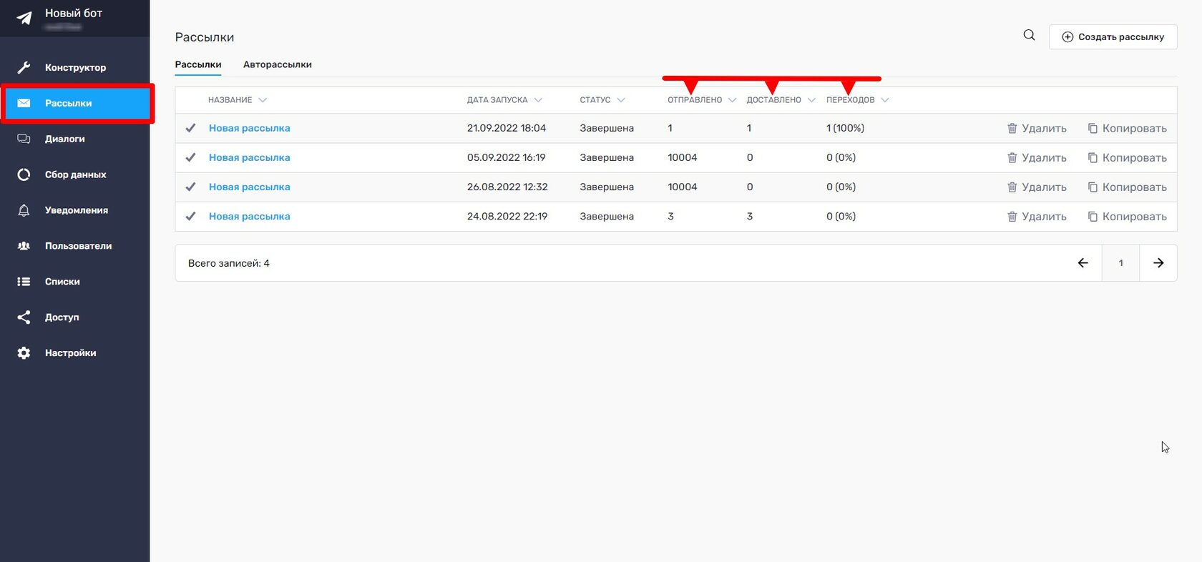Click checkmark status icon of 24.08.2022 row
Viewport: 1202px width, 562px height.
190,216
